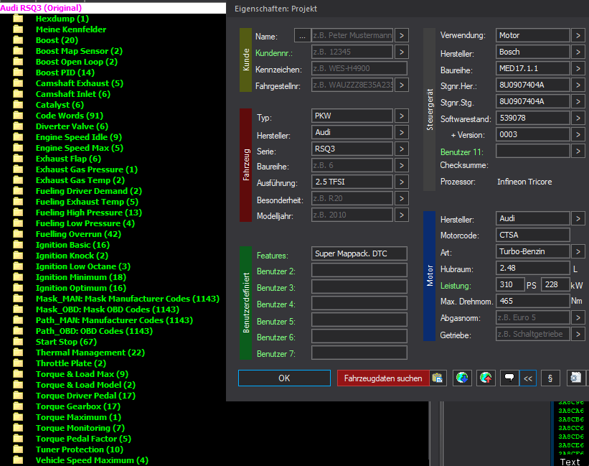Click the folder icon beside Torque Monitoring (7)

18,428
